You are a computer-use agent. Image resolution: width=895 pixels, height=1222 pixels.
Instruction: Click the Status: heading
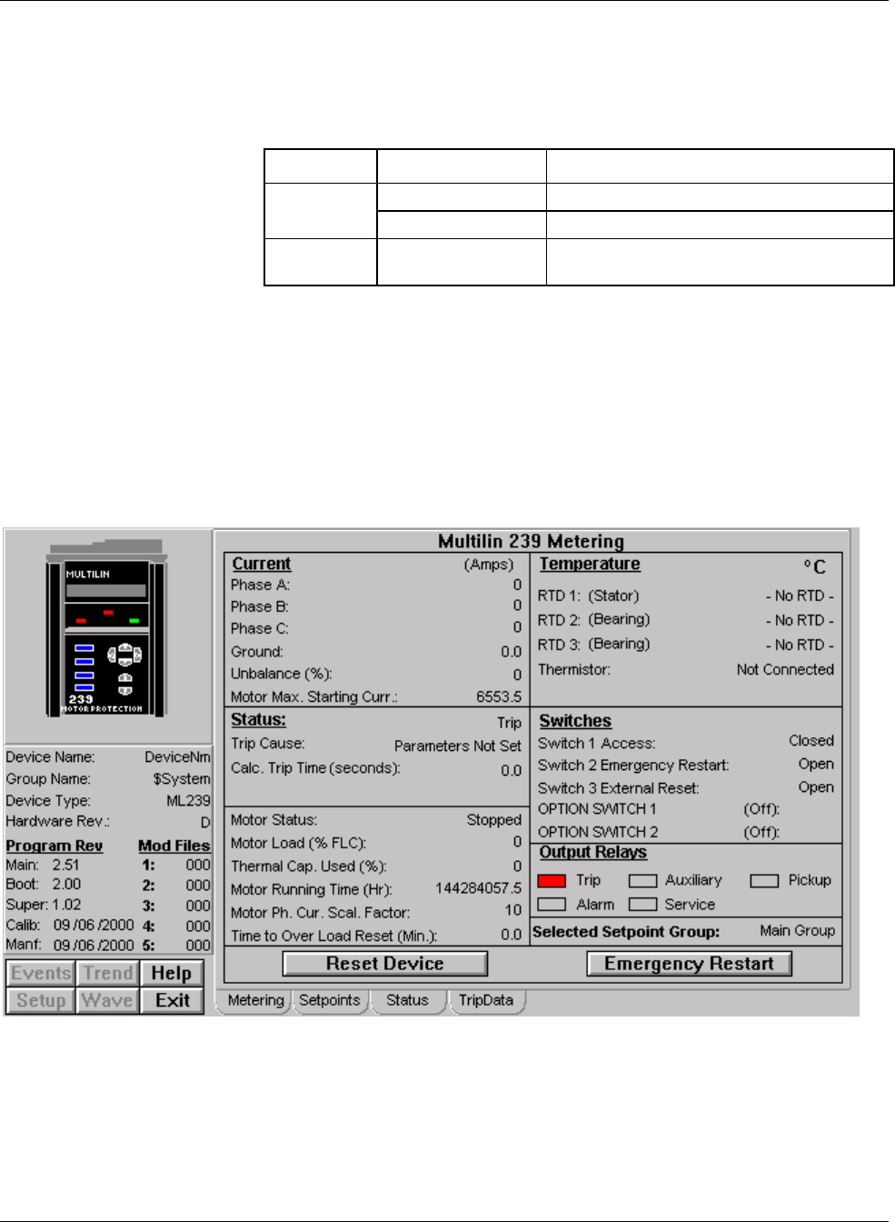[x=259, y=719]
